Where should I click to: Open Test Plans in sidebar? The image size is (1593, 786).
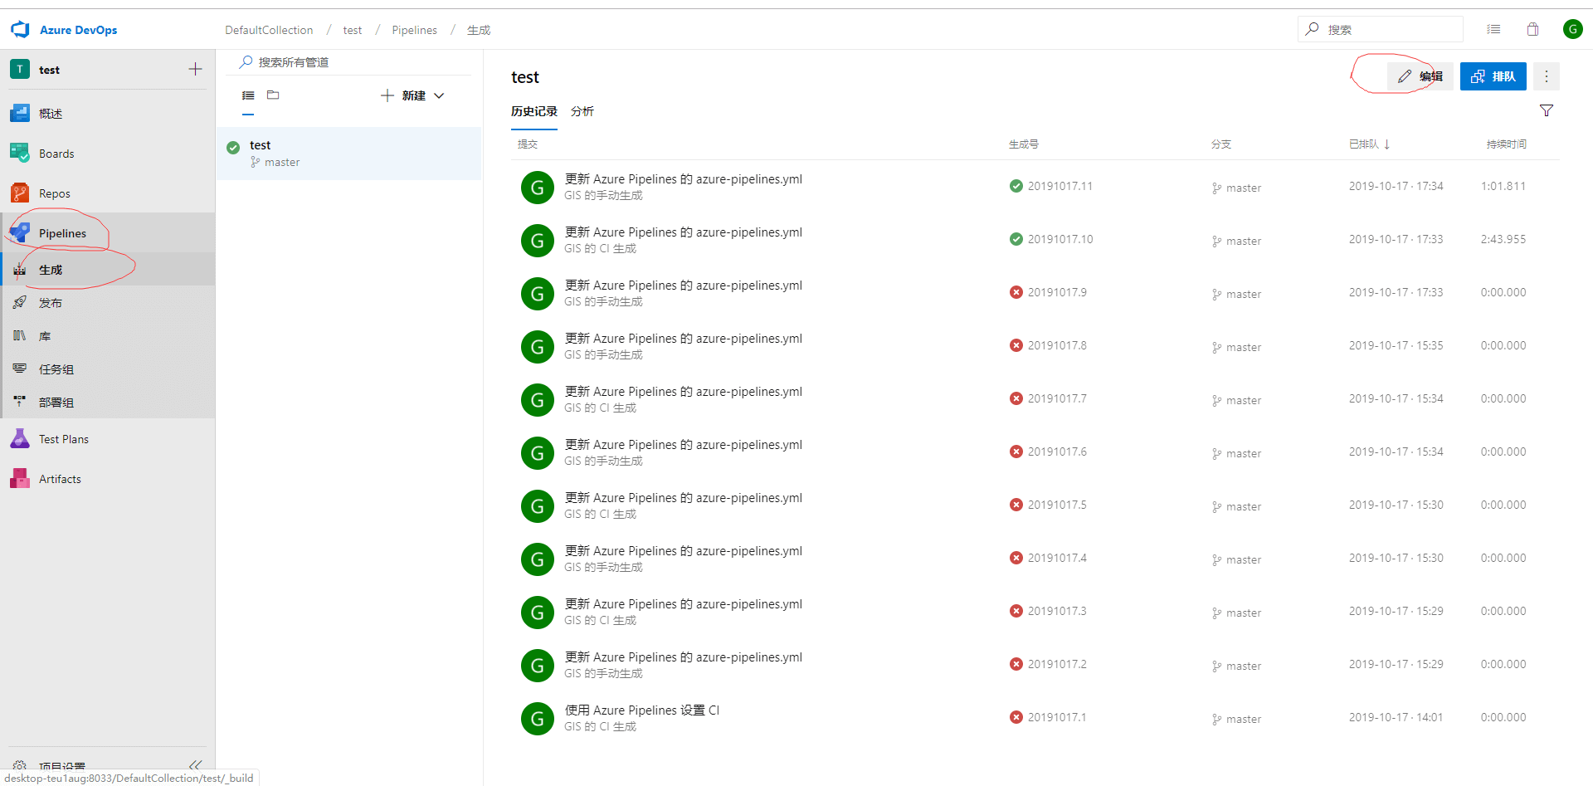(x=63, y=439)
